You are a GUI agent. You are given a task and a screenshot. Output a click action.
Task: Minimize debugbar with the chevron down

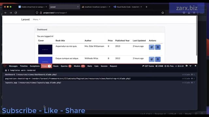click(190, 66)
